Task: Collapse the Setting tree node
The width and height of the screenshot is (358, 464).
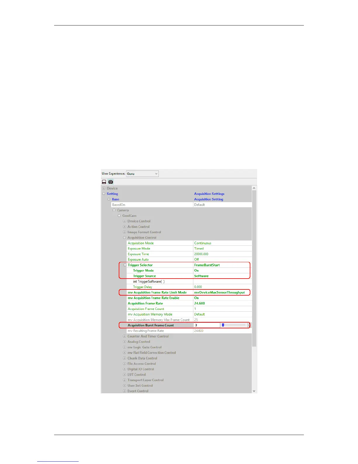Action: coord(104,194)
